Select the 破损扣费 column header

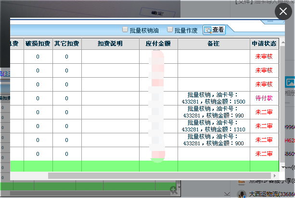click(38, 44)
